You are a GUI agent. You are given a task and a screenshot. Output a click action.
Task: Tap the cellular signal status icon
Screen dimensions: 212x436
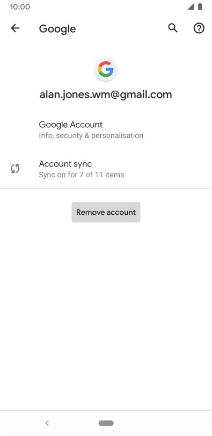tap(191, 6)
